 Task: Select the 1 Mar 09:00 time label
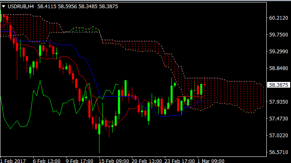point(210,161)
